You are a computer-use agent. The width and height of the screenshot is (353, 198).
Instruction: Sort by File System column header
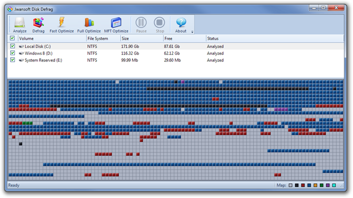click(x=103, y=38)
